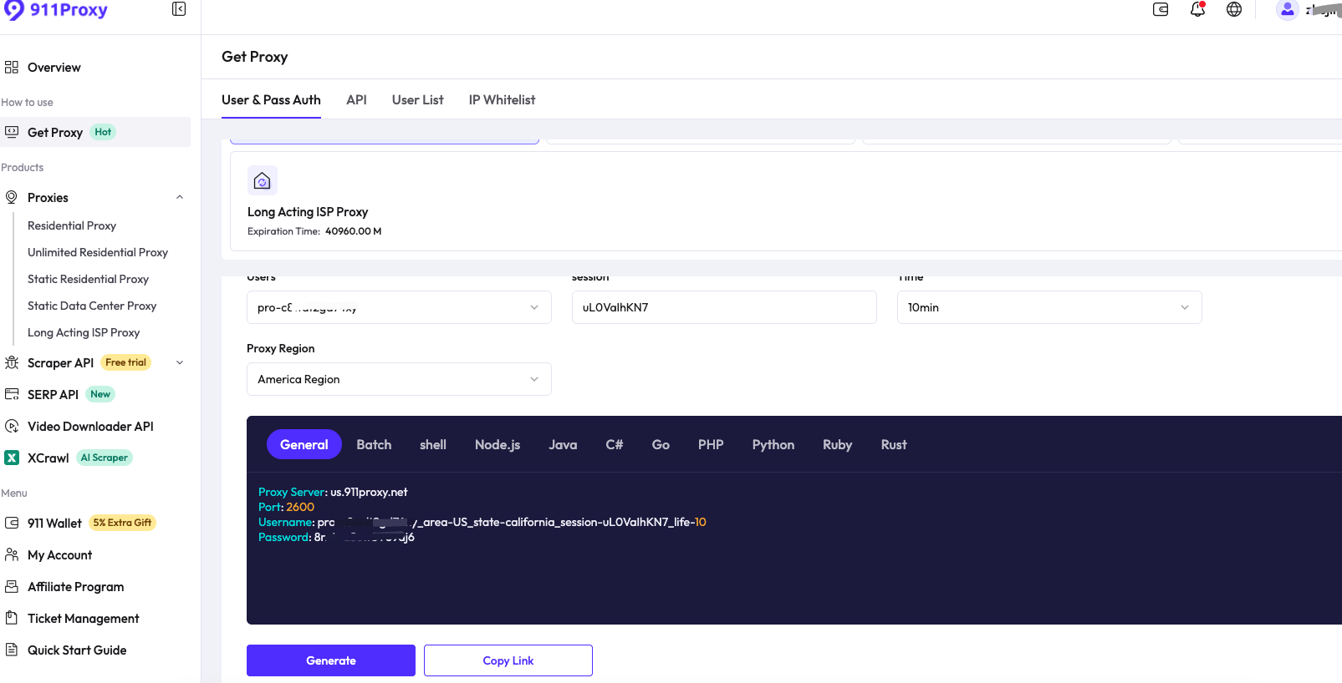Switch to the API tab

[356, 100]
